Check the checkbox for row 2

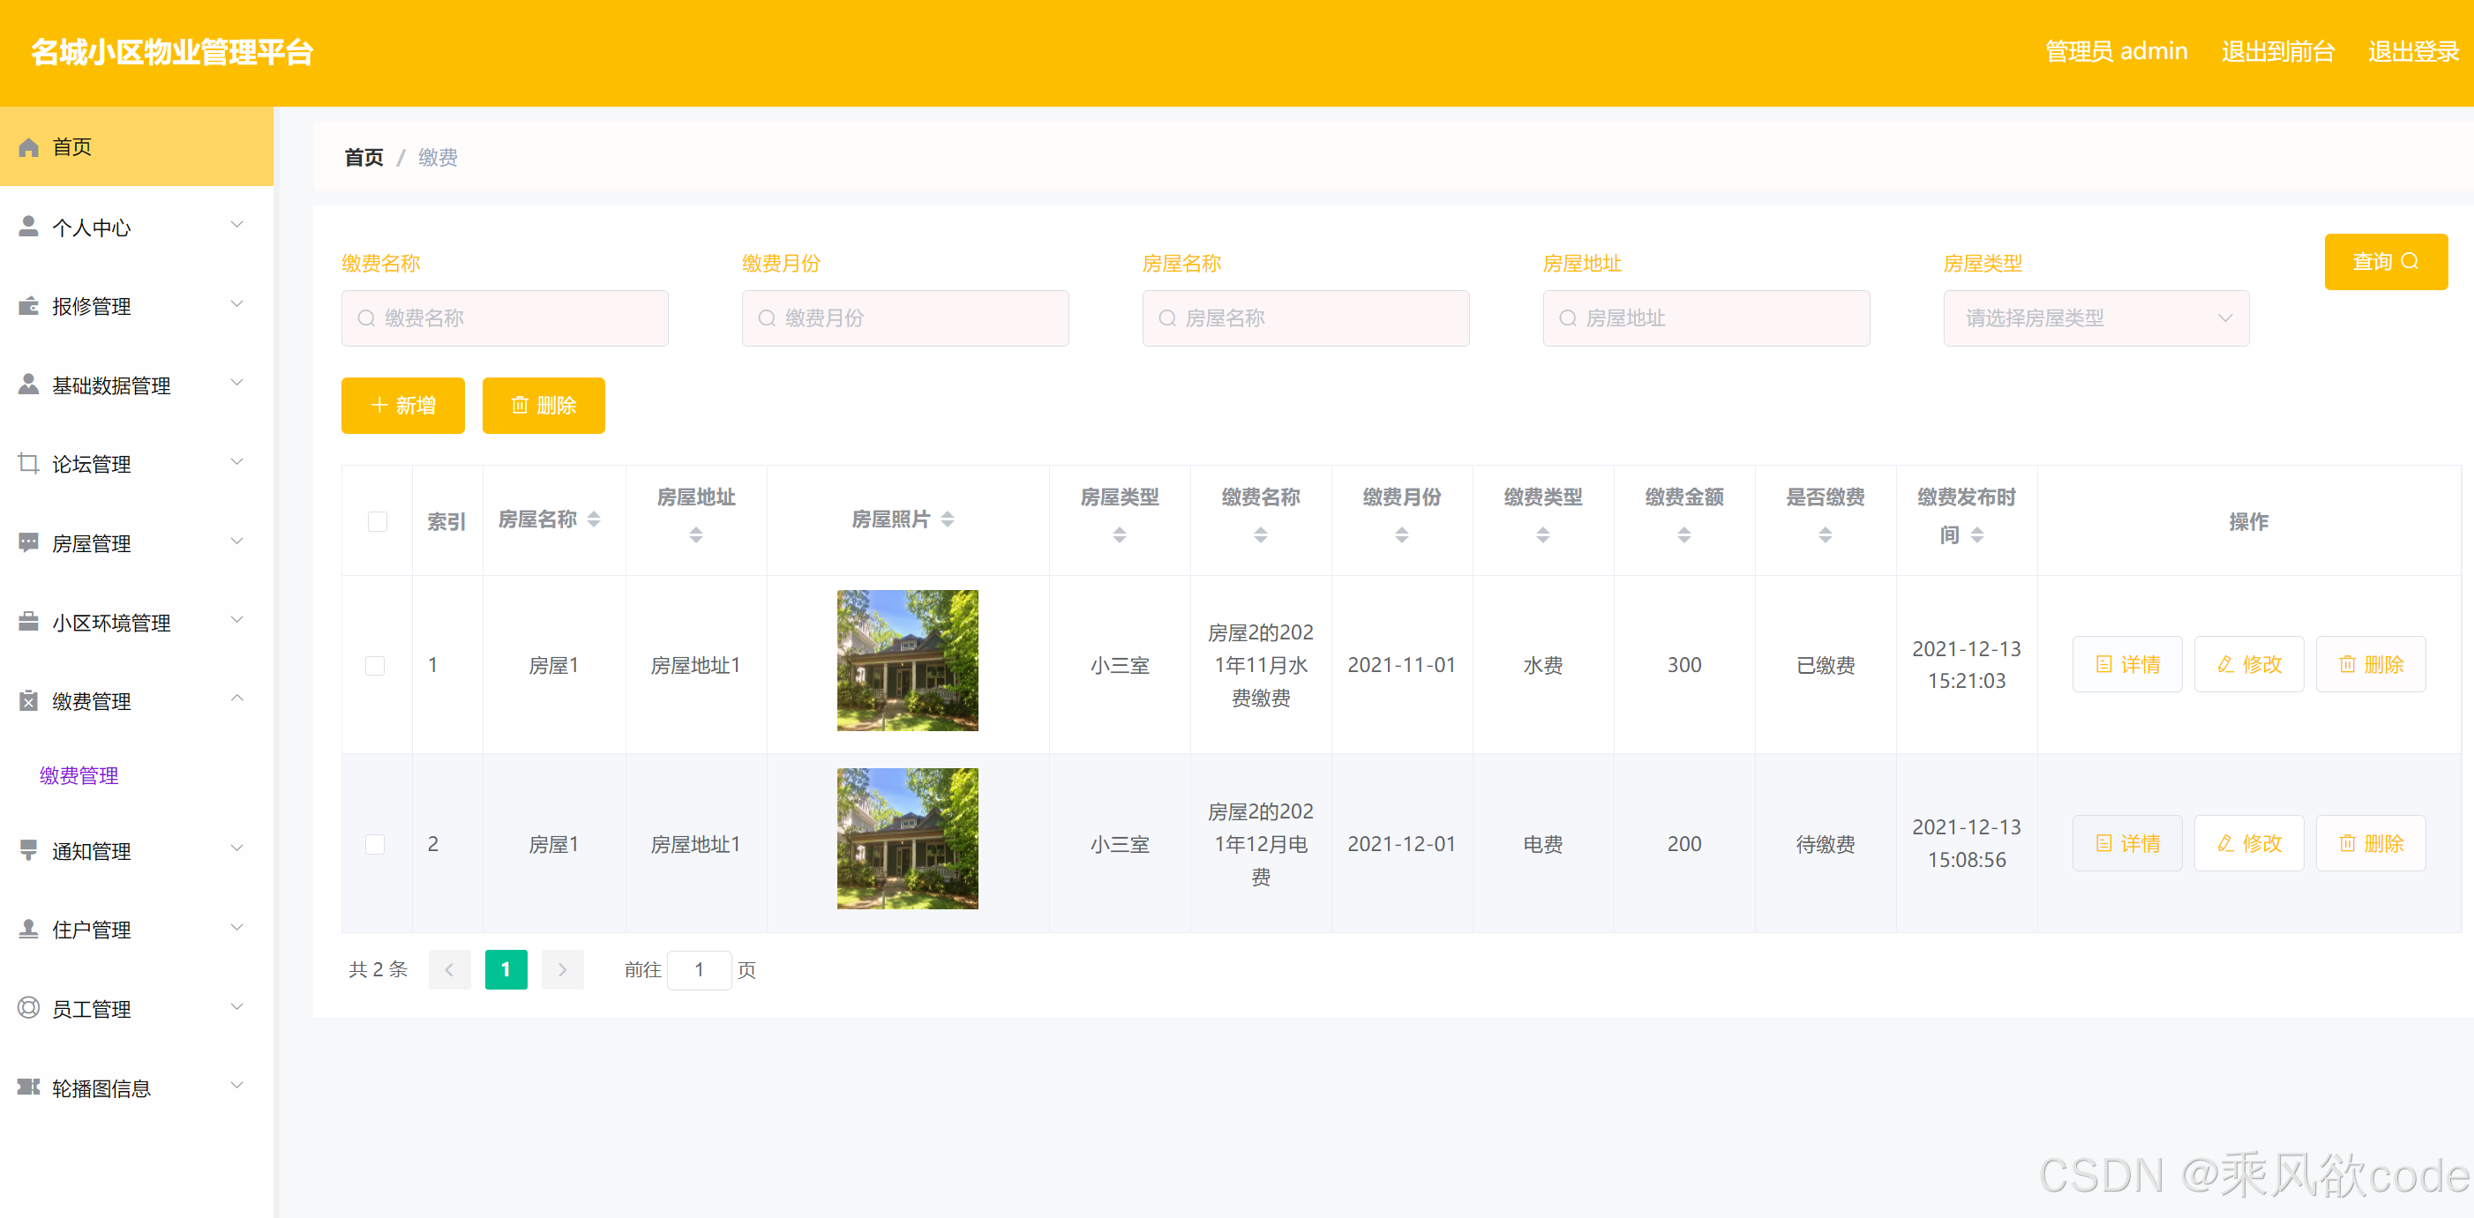375,844
